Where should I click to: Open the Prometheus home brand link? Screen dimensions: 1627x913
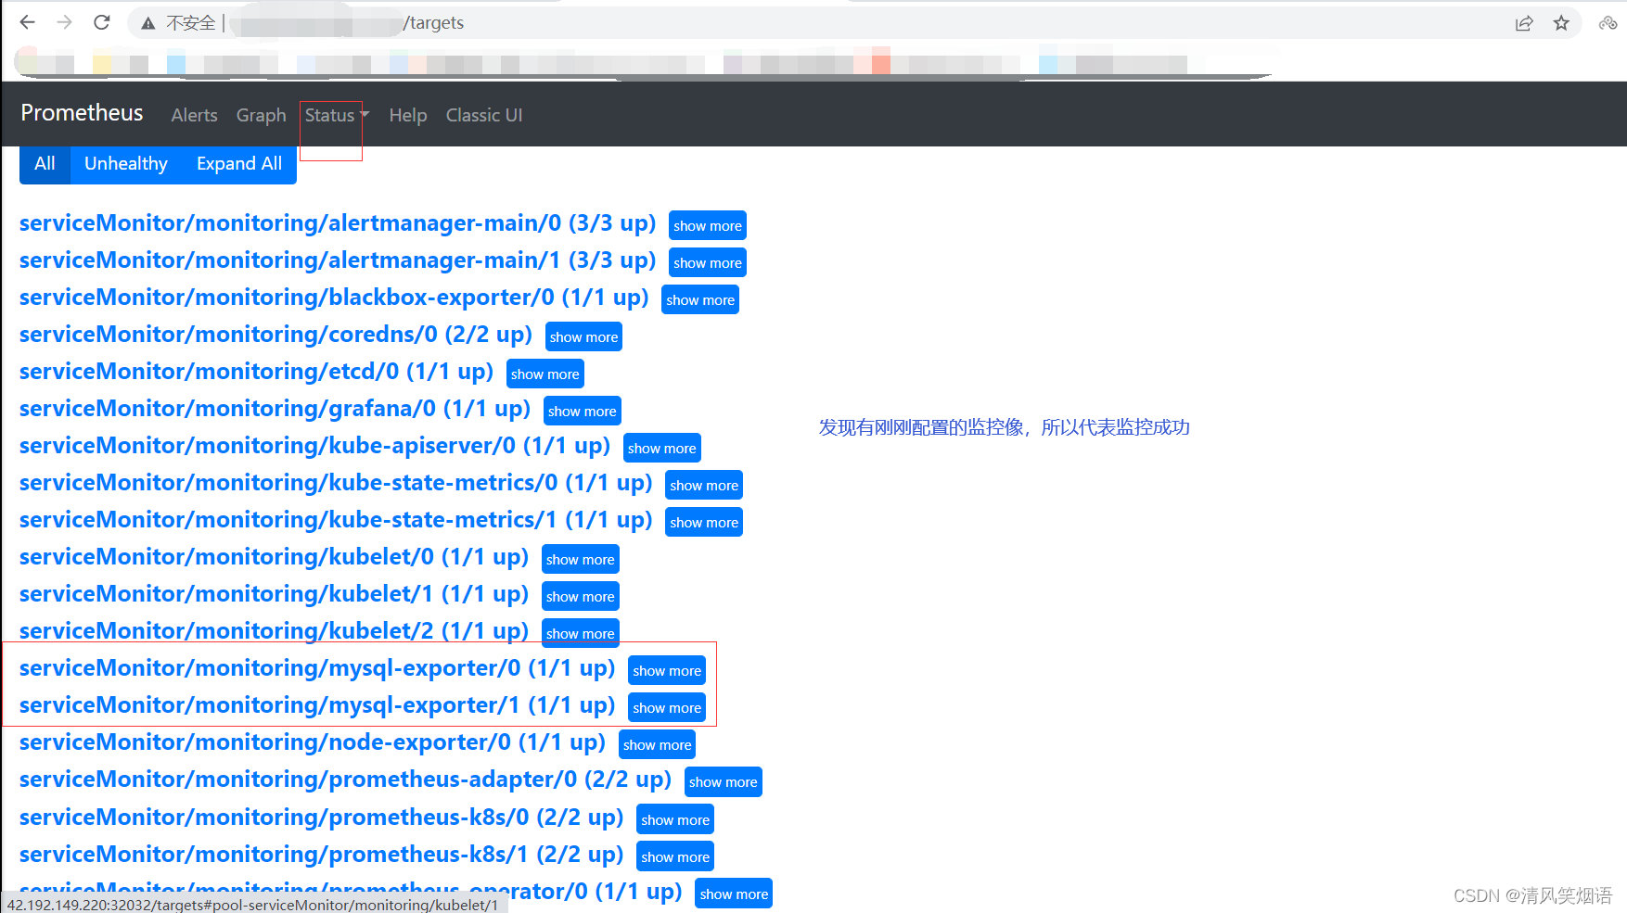click(82, 113)
